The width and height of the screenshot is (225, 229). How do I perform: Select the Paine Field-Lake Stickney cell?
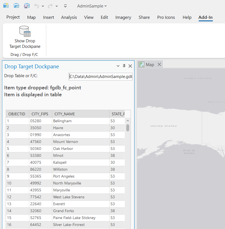(81, 218)
